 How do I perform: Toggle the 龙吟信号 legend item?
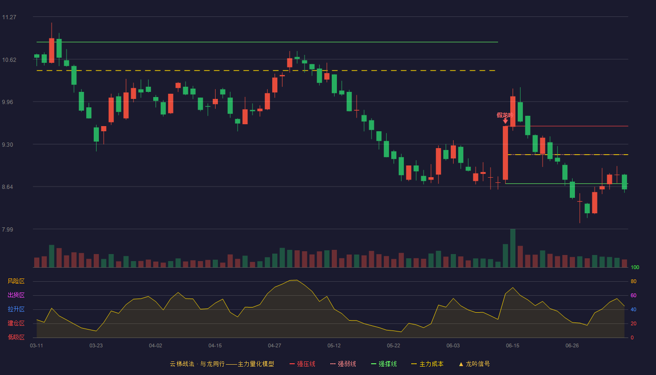click(474, 364)
